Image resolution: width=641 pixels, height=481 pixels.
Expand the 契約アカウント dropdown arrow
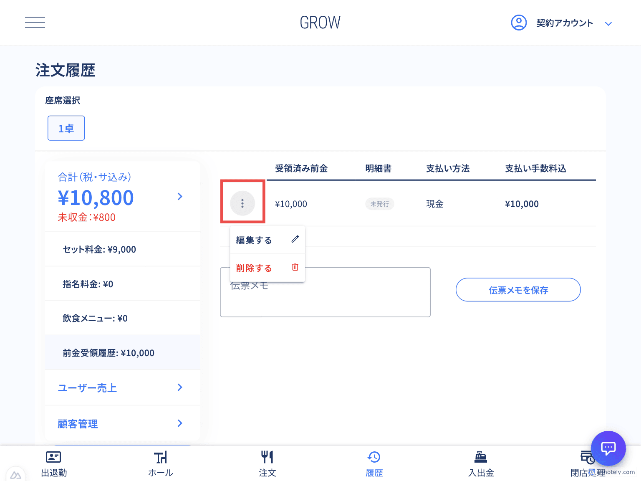coord(608,24)
